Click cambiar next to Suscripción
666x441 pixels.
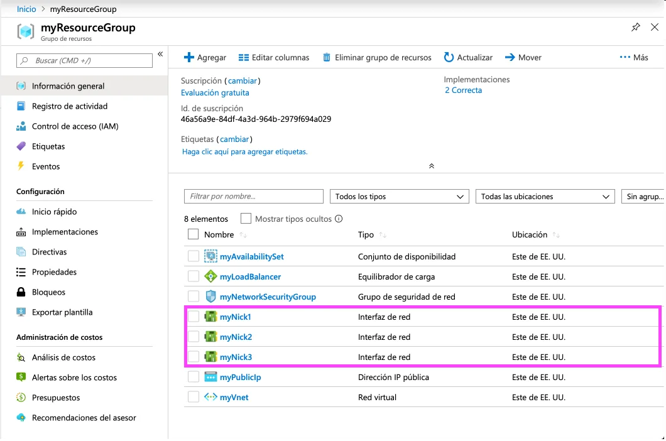coord(242,80)
